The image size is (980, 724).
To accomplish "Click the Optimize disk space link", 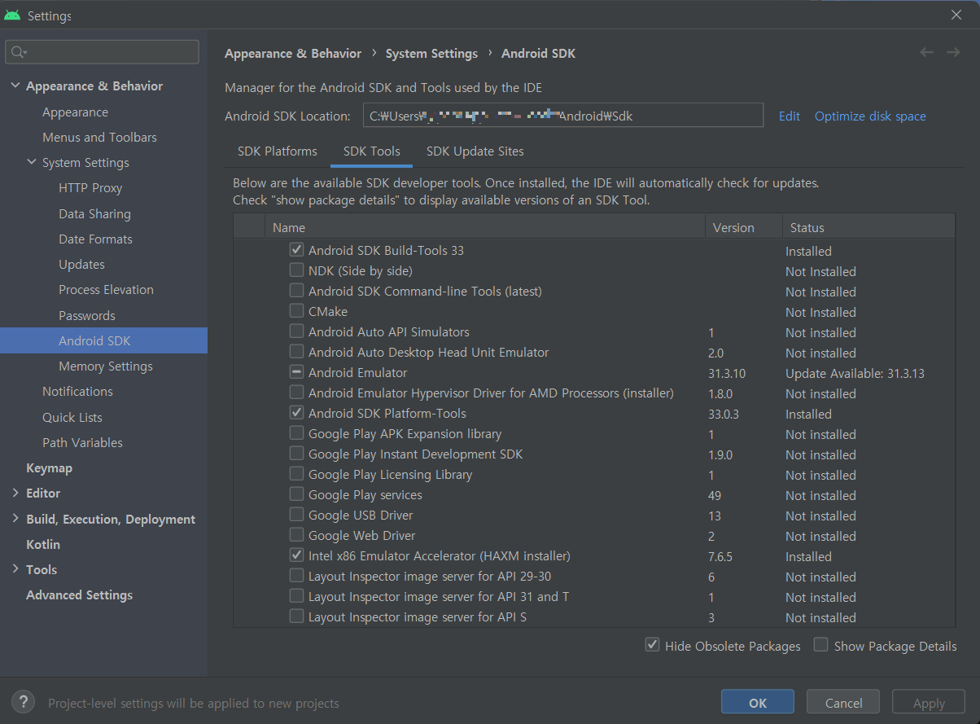I will pyautogui.click(x=870, y=116).
